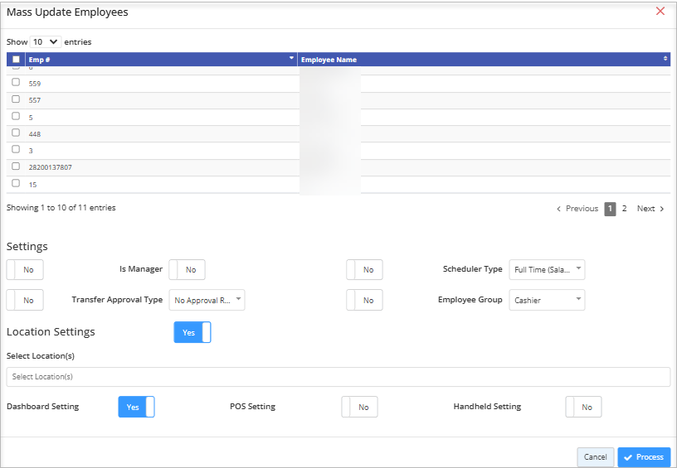
Task: Enable the Handheld Setting toggle
Action: tap(583, 407)
